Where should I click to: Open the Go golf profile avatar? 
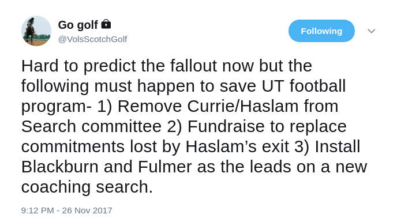click(x=36, y=31)
